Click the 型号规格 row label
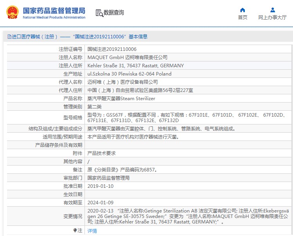 pos(73,118)
